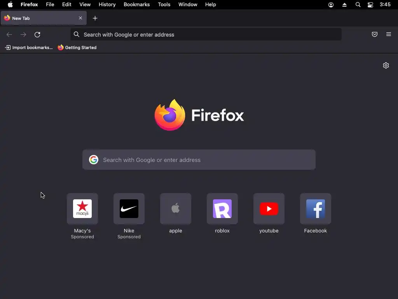This screenshot has height=299, width=398.
Task: Open the Pocket save icon
Action: pos(374,34)
